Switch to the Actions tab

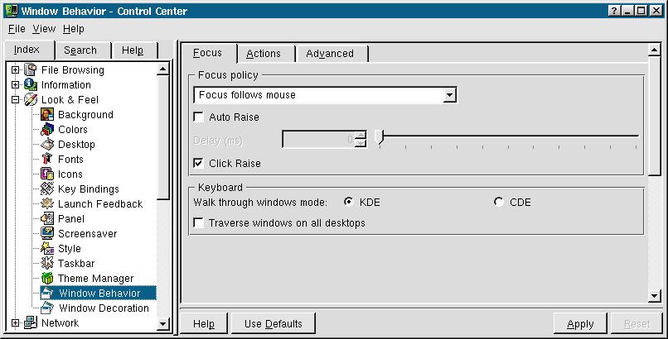(265, 54)
